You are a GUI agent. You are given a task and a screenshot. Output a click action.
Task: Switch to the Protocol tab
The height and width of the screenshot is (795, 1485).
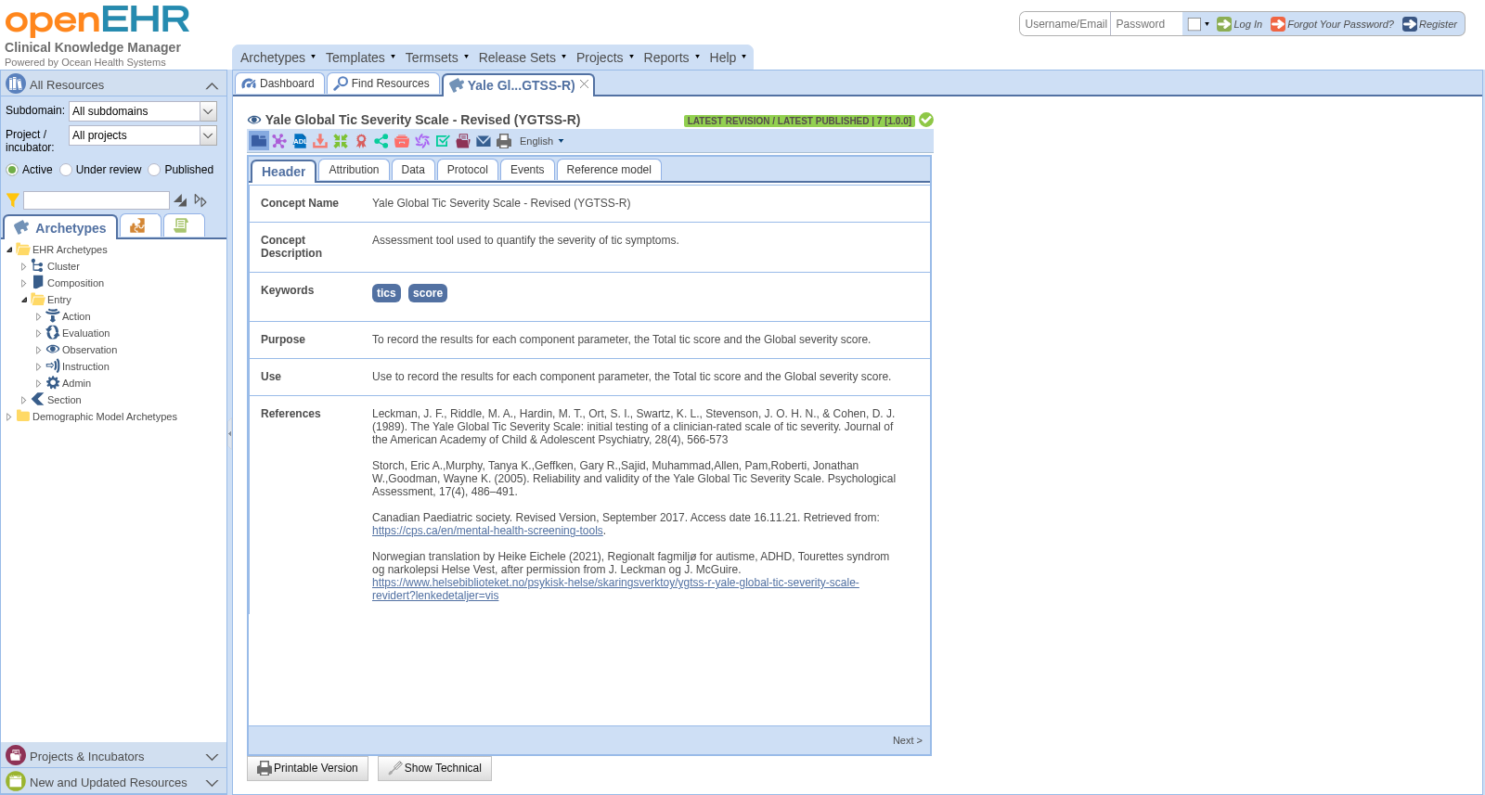(467, 170)
